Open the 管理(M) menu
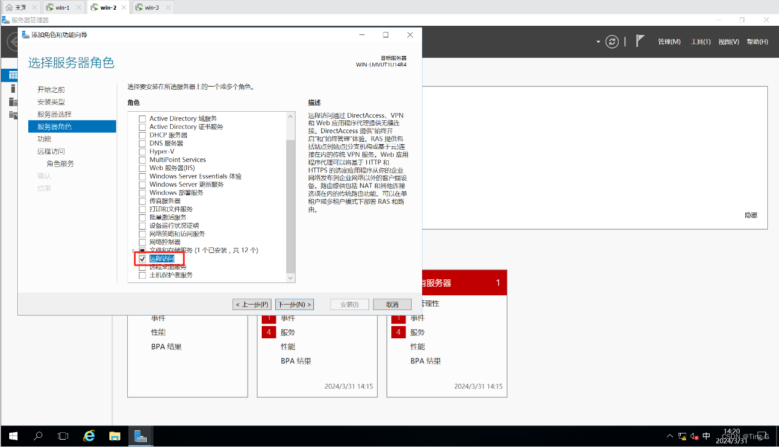 click(x=669, y=42)
